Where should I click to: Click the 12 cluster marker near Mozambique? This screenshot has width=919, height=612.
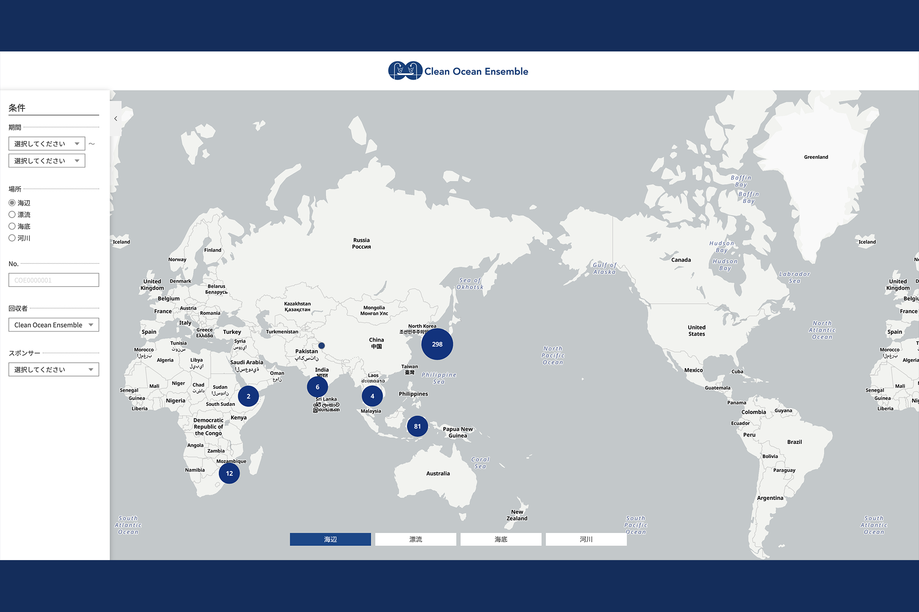(229, 473)
